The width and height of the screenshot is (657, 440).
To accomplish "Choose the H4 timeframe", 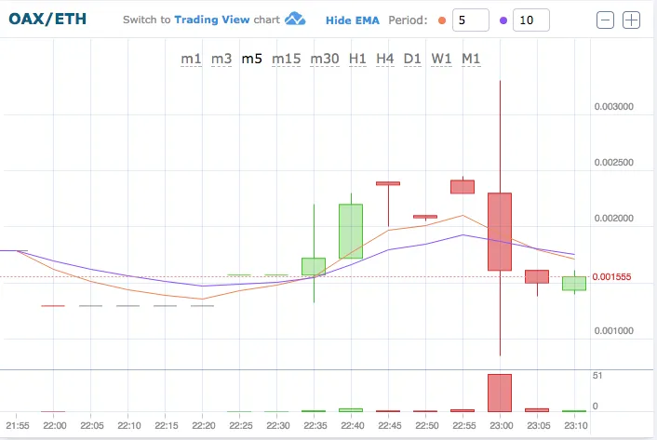I will pyautogui.click(x=385, y=59).
